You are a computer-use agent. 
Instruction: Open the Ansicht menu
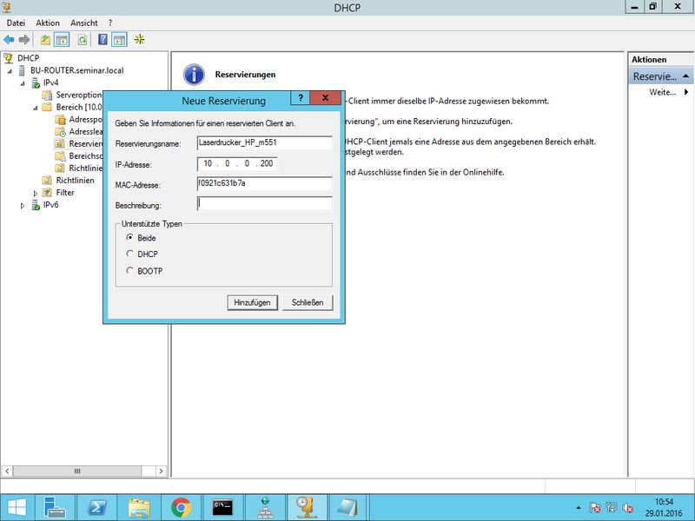84,23
